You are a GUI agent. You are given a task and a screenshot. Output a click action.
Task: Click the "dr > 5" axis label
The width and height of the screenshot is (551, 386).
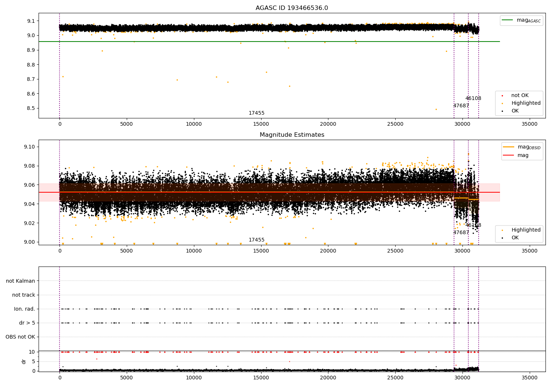pyautogui.click(x=27, y=323)
